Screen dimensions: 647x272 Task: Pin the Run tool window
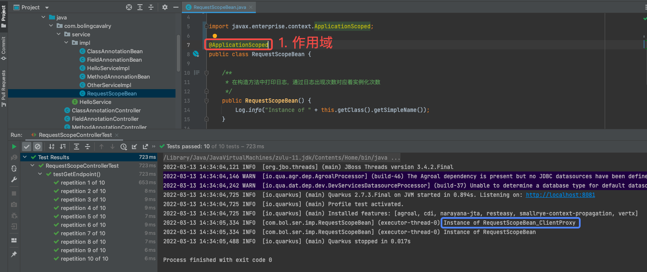point(14,254)
